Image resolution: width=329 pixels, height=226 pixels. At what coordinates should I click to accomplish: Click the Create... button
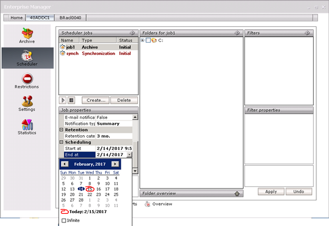[96, 101]
